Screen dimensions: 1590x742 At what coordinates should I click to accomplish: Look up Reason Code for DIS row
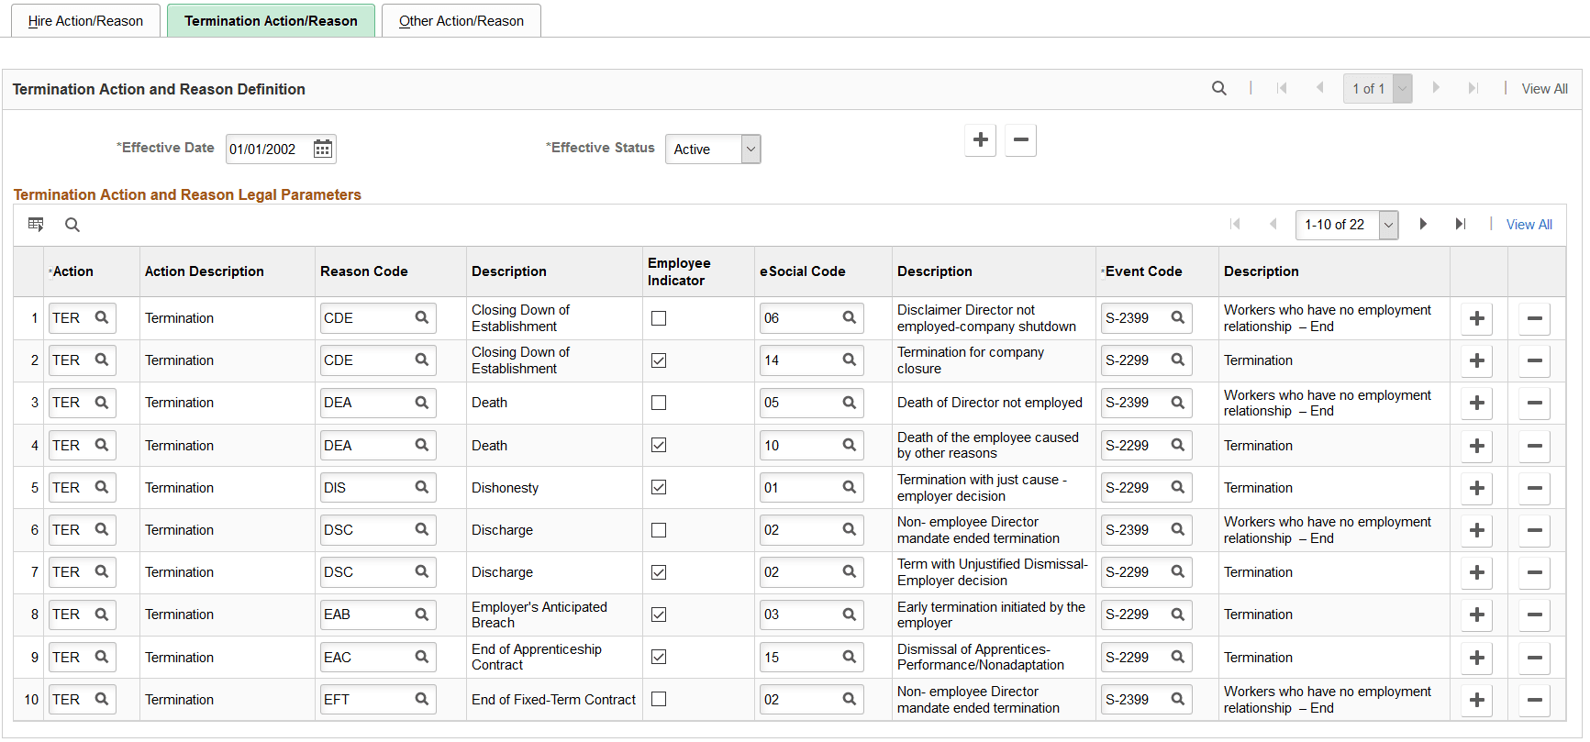coord(422,488)
